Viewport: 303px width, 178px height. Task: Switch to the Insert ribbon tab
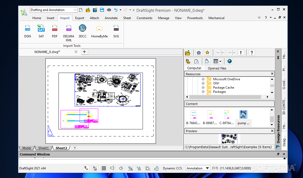click(x=50, y=18)
